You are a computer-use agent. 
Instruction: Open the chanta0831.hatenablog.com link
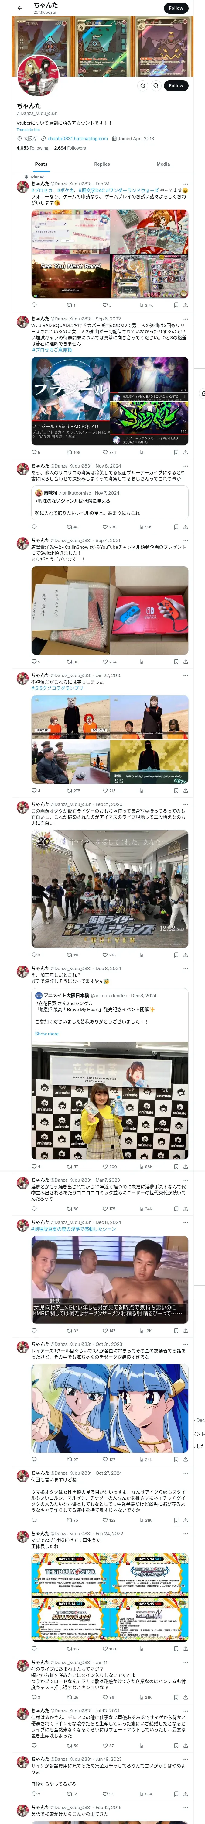[x=78, y=139]
